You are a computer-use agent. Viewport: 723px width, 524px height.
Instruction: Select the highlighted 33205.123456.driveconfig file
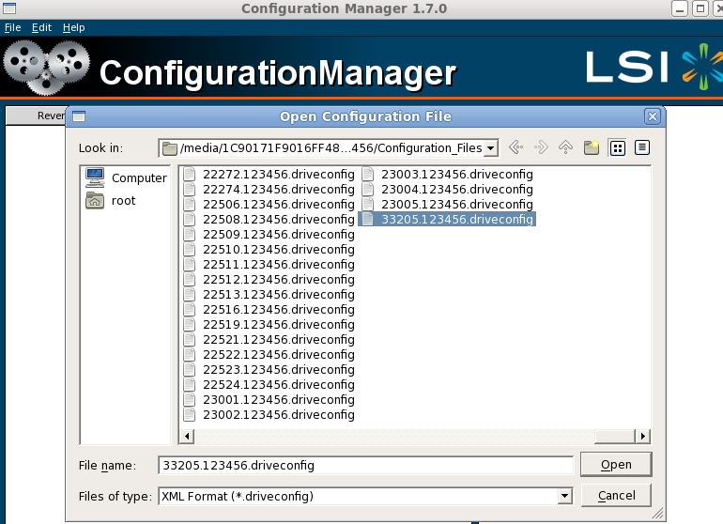coord(456,219)
